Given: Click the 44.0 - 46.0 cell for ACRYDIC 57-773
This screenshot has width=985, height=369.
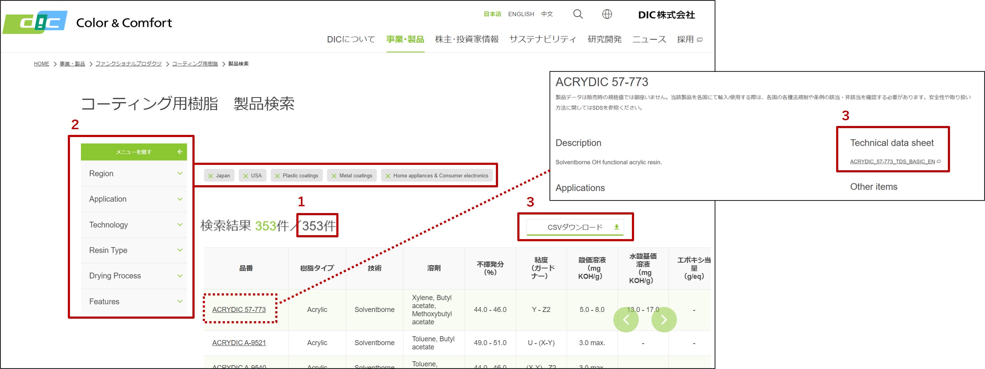Looking at the screenshot, I should pyautogui.click(x=490, y=310).
